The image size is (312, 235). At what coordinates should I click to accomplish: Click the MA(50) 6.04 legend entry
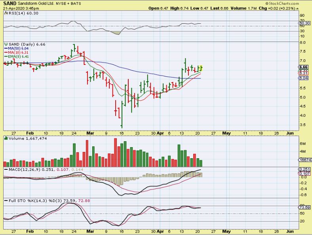(x=16, y=49)
